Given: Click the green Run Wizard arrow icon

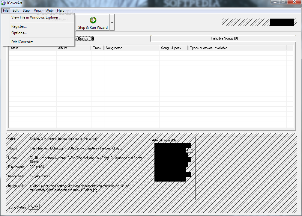Looking at the screenshot, I should pos(93,20).
